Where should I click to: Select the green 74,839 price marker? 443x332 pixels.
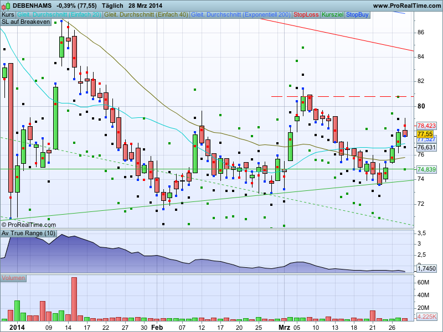tap(426, 169)
